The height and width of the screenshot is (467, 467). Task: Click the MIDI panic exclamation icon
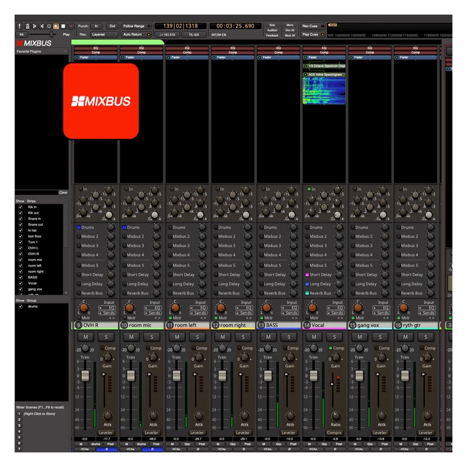coord(19,25)
